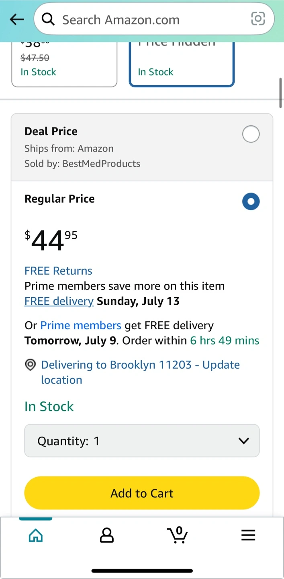Open the account profile icon
Screen dimensions: 284x579
pos(106,535)
